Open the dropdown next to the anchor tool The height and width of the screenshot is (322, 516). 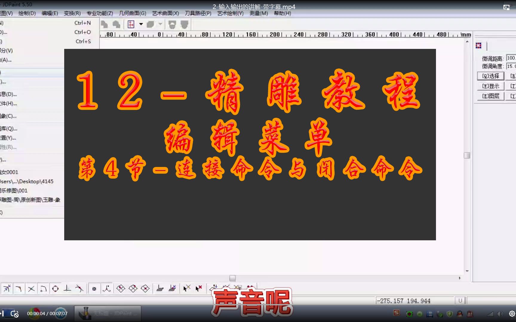[141, 24]
